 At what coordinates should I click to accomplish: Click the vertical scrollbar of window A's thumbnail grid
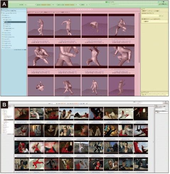tap(139, 38)
